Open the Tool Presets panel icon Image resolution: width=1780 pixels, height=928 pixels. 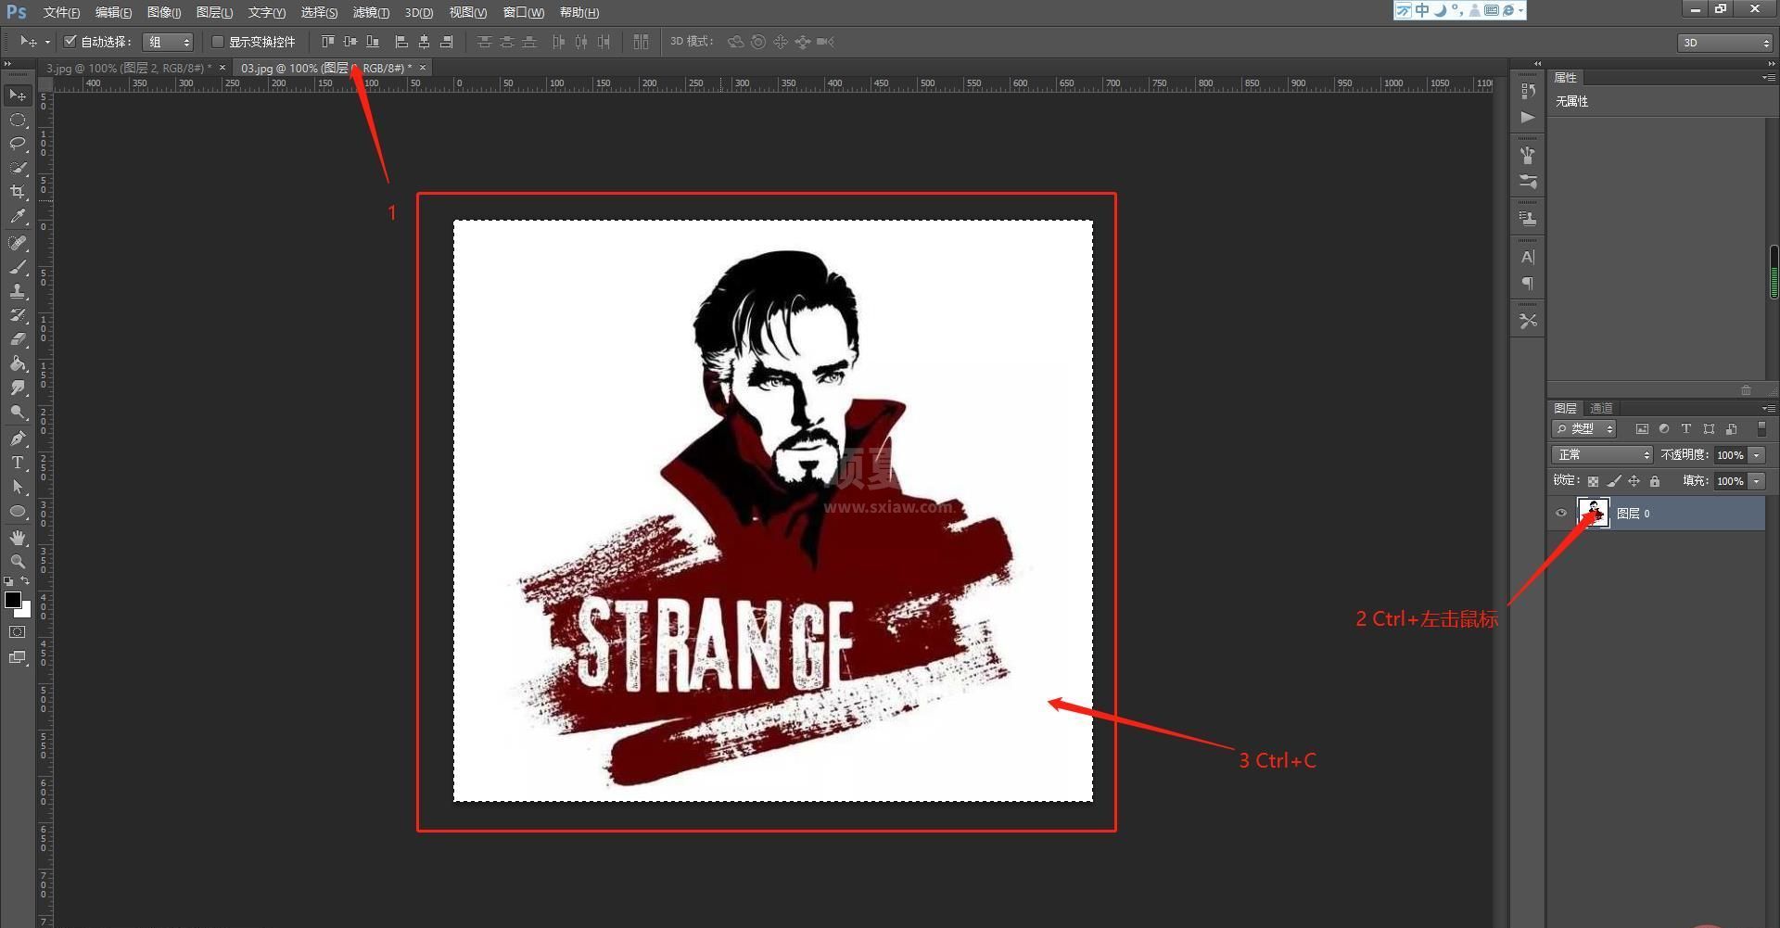(1528, 321)
